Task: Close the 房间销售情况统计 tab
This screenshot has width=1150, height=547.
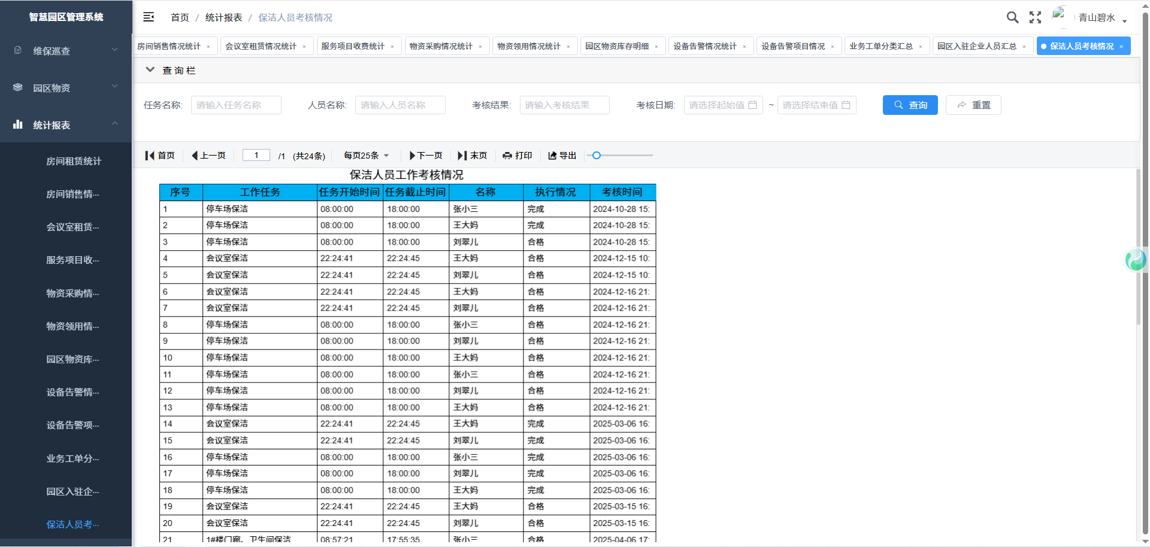Action: (x=208, y=47)
